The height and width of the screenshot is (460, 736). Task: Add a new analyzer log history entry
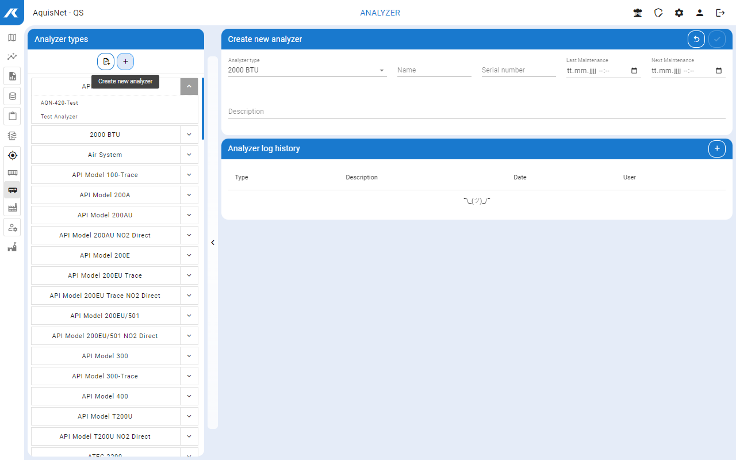point(716,148)
